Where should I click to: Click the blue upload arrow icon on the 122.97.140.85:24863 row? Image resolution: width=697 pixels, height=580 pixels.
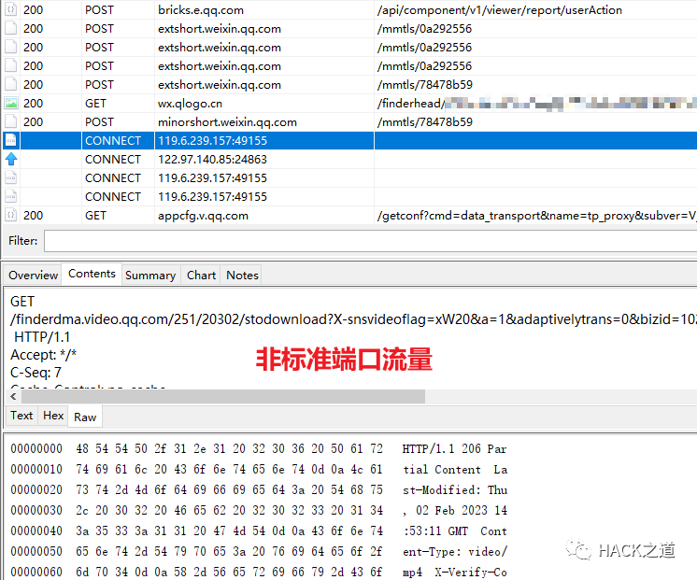click(x=11, y=159)
